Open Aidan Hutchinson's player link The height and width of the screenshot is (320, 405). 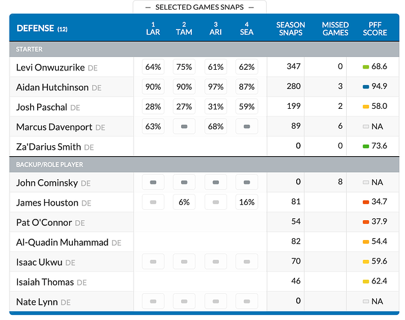point(52,87)
